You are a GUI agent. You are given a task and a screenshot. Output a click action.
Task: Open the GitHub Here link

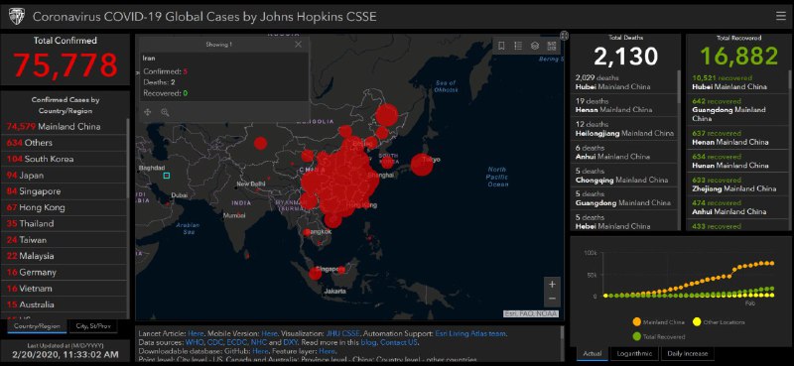coord(260,351)
